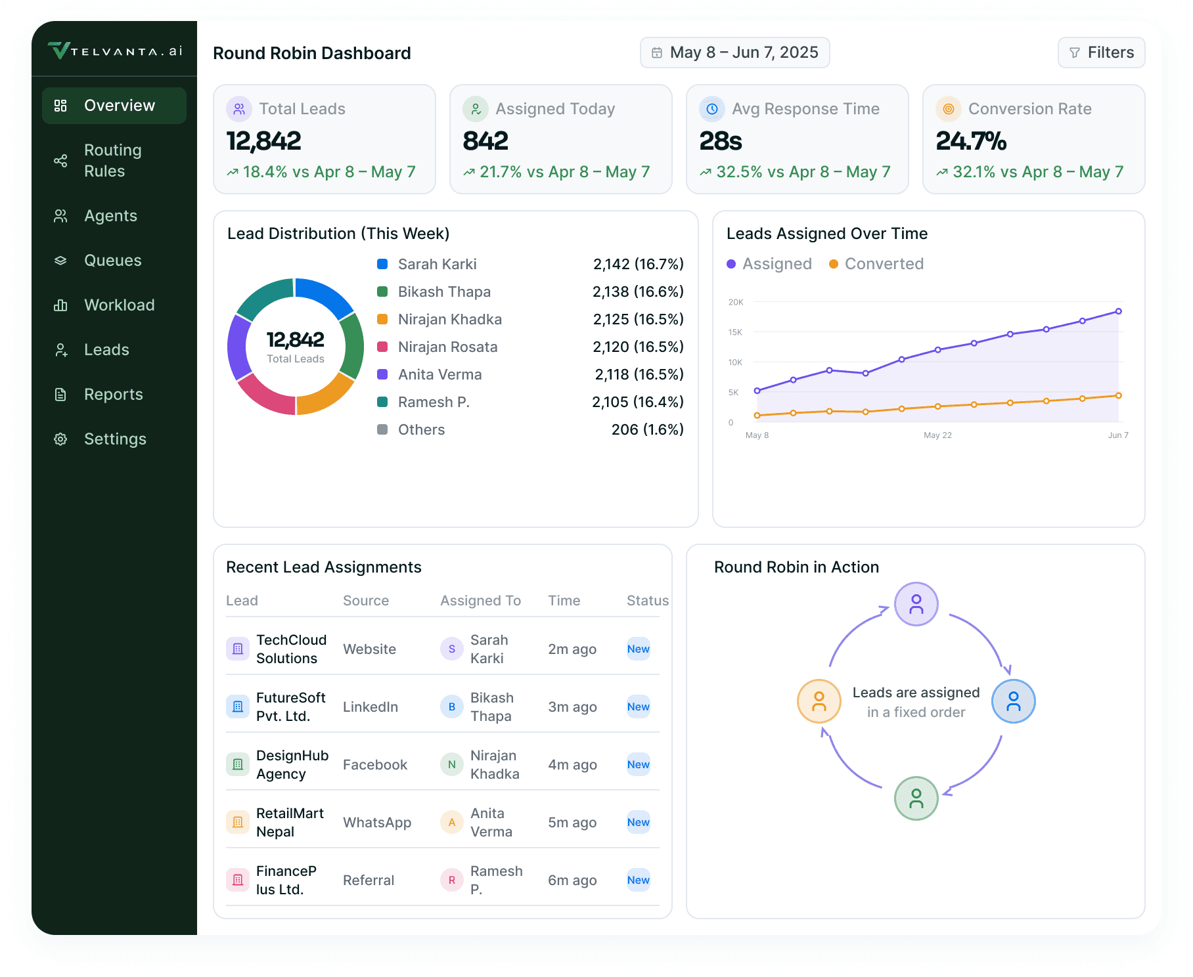Screen dimensions: 1193x977
Task: Click the DesignHub Agency building icon
Action: (x=238, y=765)
